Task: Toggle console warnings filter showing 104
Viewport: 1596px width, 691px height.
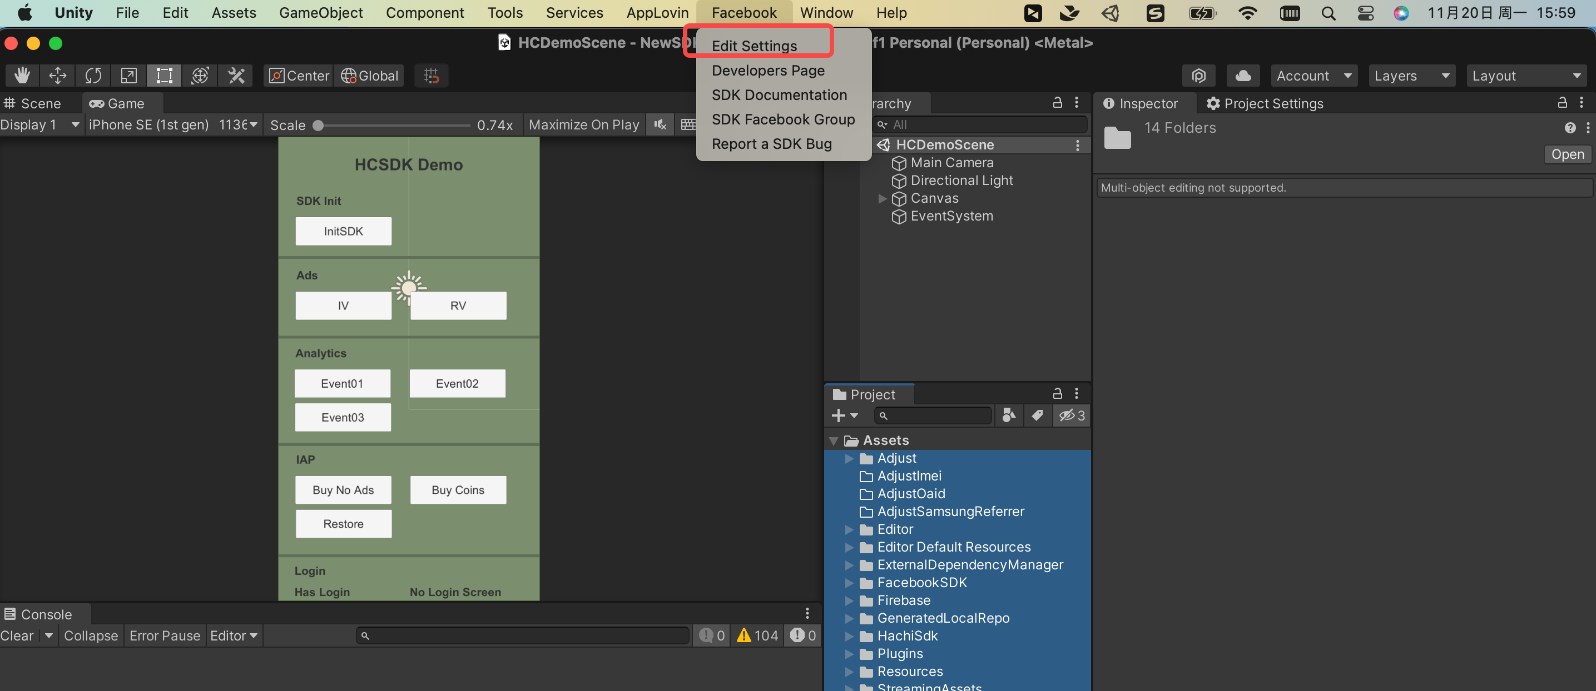Action: point(757,635)
